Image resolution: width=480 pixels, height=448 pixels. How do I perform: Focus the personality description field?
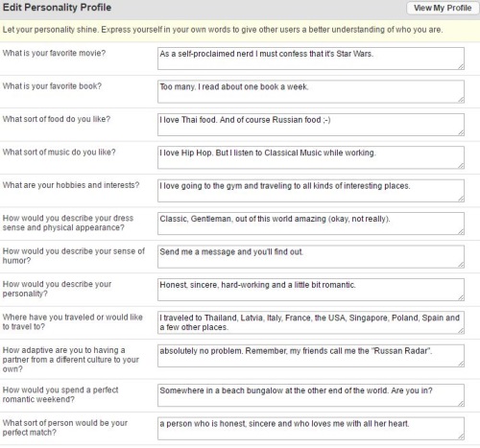click(311, 290)
